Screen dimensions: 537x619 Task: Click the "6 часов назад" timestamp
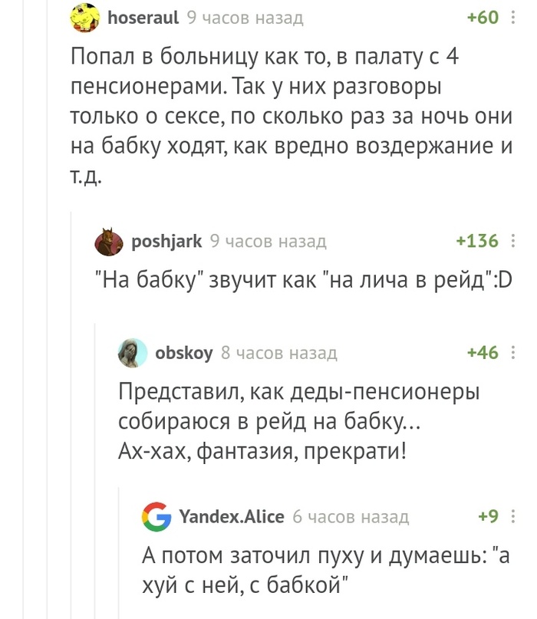click(x=351, y=517)
